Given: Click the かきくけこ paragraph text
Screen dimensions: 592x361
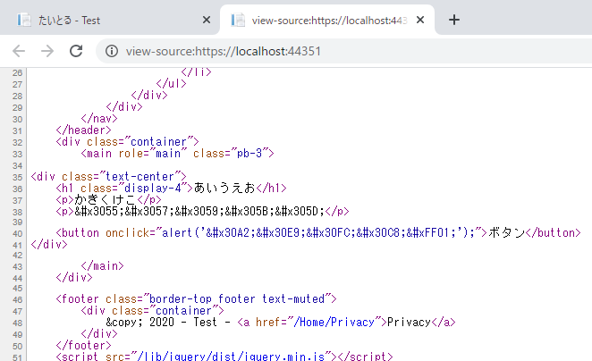Looking at the screenshot, I should click(106, 199).
